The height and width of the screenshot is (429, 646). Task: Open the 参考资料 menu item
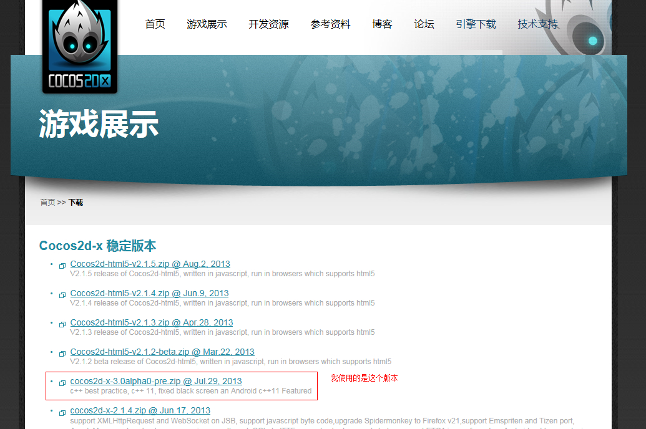[330, 24]
